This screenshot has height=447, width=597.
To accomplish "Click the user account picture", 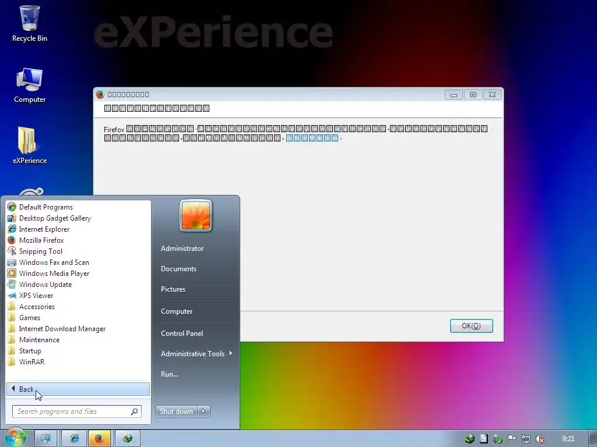I will point(196,215).
